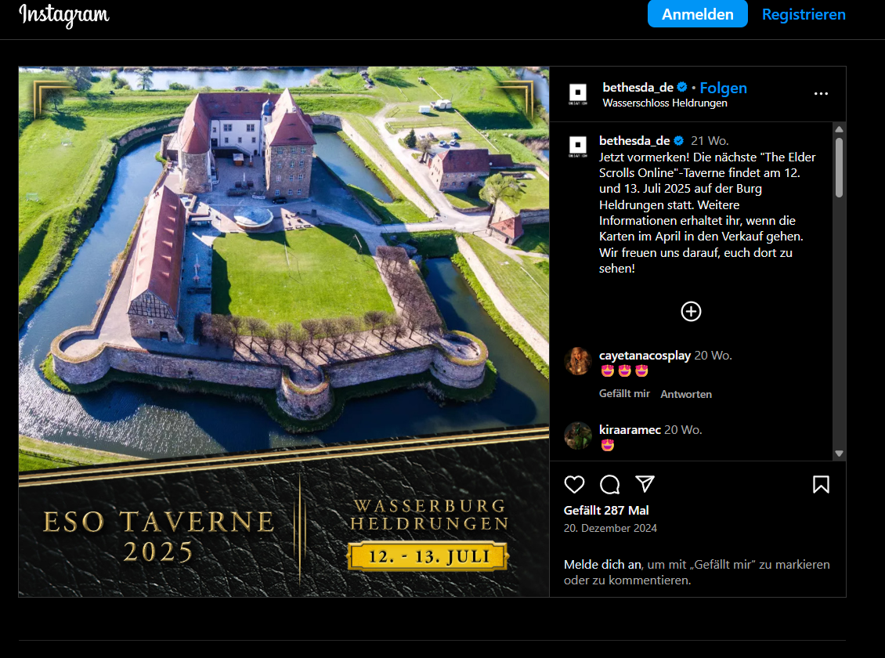Share the post with paper plane icon
This screenshot has height=658, width=885.
(645, 483)
